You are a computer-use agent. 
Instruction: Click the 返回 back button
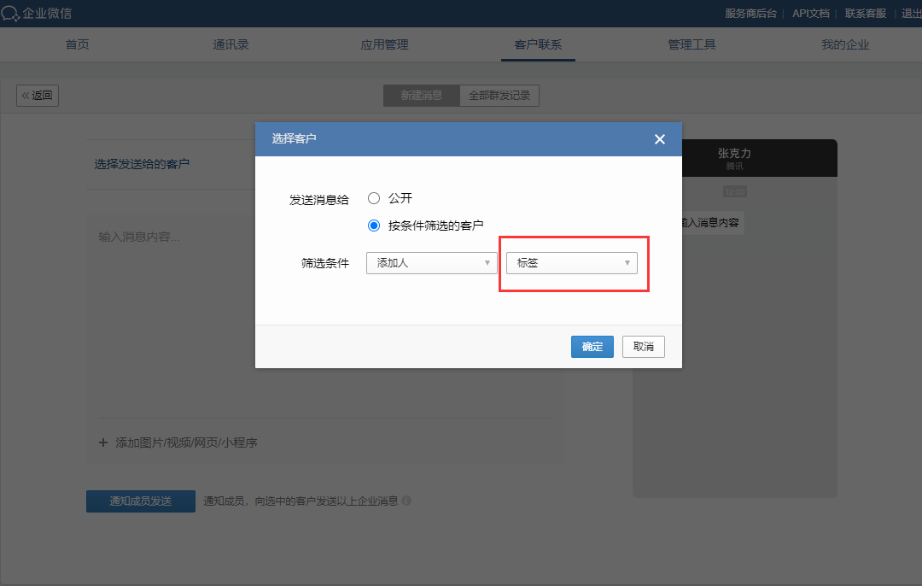(38, 96)
